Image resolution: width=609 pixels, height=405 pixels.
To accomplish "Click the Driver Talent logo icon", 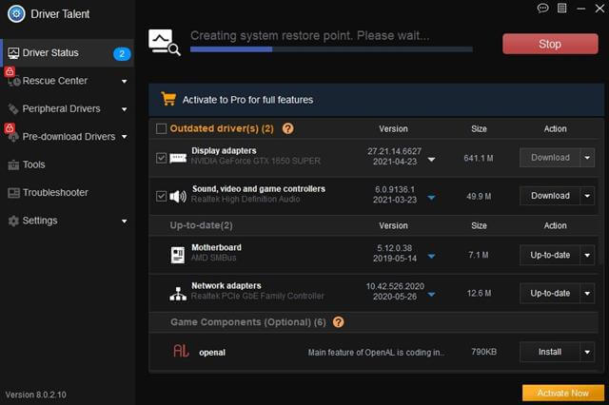I will pos(16,14).
